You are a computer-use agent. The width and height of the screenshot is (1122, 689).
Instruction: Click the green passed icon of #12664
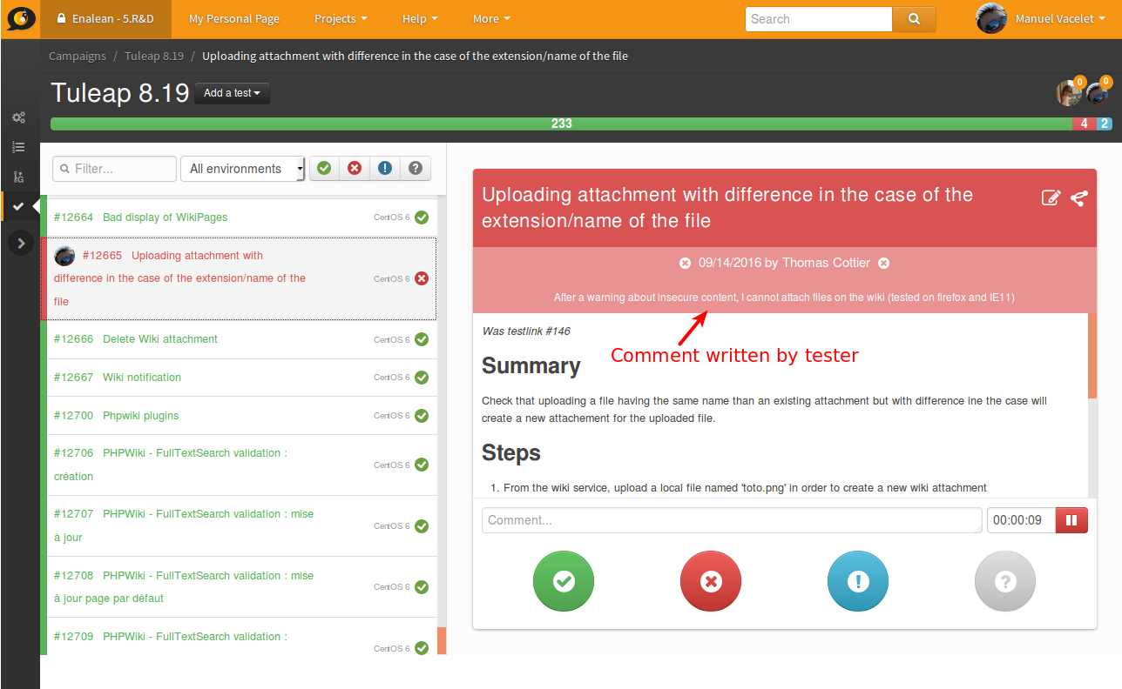(422, 217)
